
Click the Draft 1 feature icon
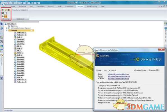point(15,37)
